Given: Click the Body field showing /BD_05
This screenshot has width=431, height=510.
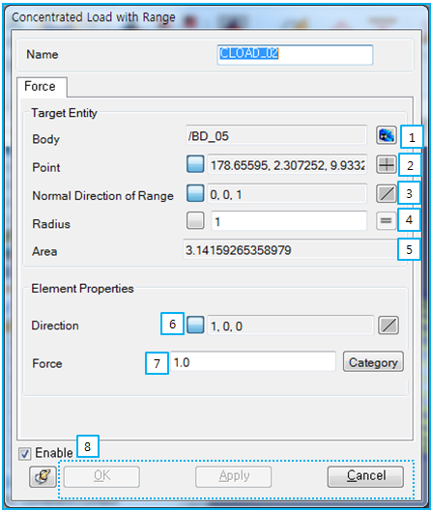Looking at the screenshot, I should [276, 135].
